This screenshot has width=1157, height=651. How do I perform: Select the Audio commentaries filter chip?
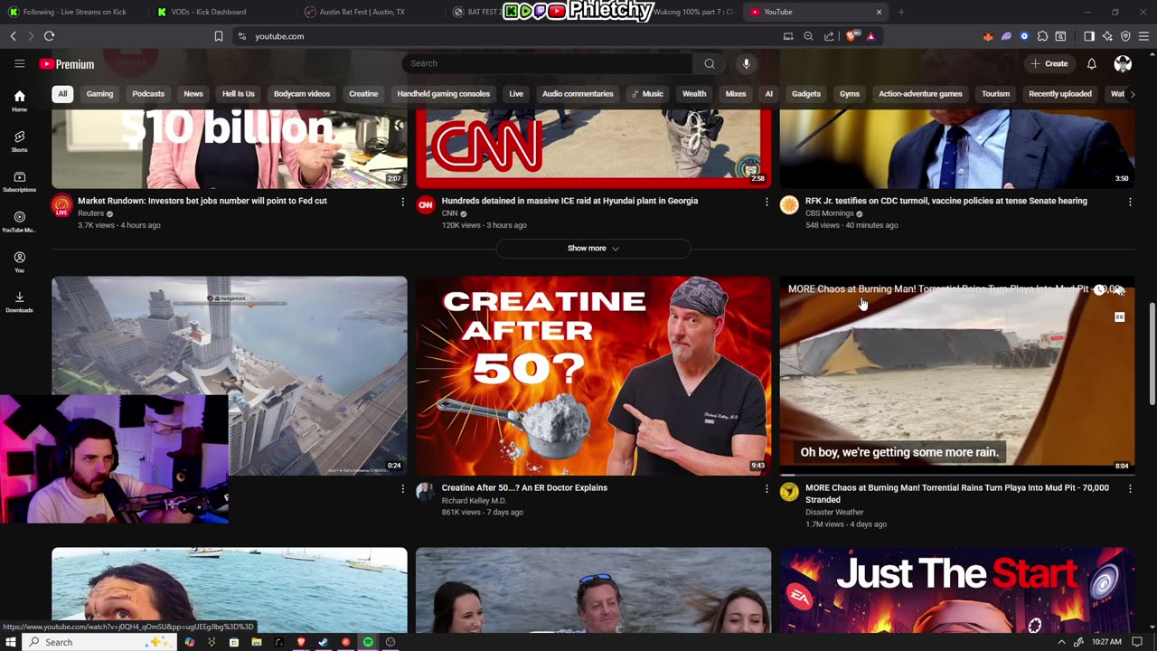click(x=578, y=94)
